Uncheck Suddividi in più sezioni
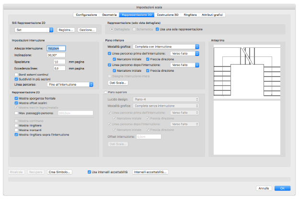This screenshot has height=199, width=299. tap(16, 79)
